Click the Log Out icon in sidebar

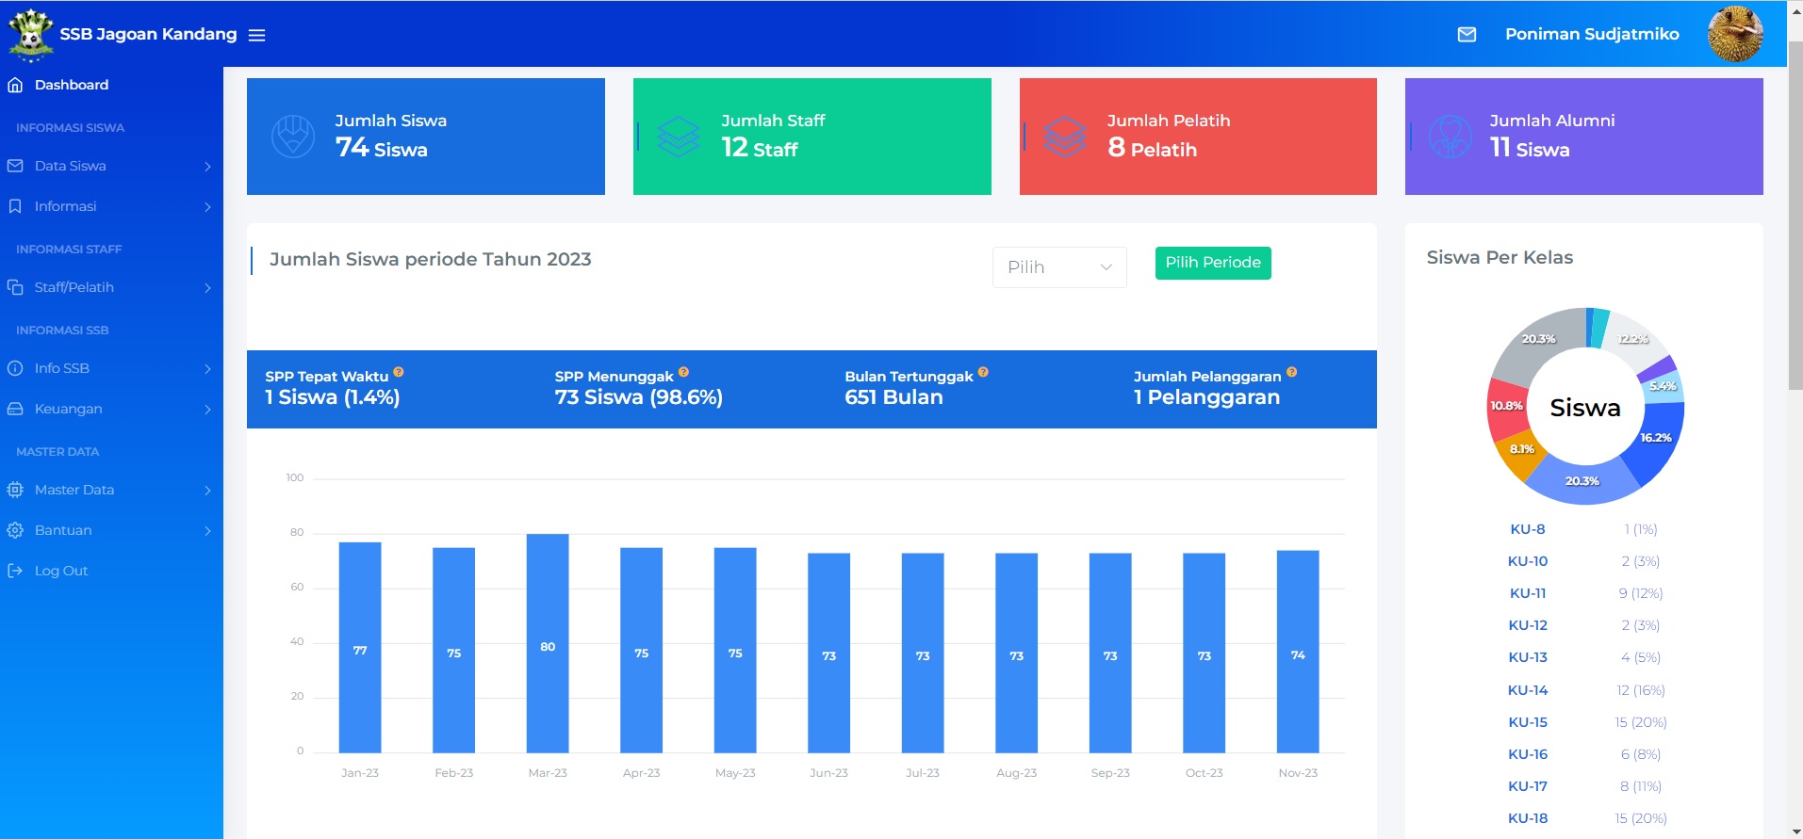tap(15, 571)
